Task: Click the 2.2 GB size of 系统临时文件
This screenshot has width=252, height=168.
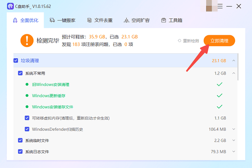Action: [x=220, y=140]
